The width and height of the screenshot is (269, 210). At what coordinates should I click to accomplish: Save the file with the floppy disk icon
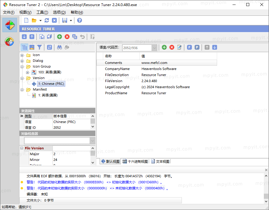pyautogui.click(x=64, y=20)
